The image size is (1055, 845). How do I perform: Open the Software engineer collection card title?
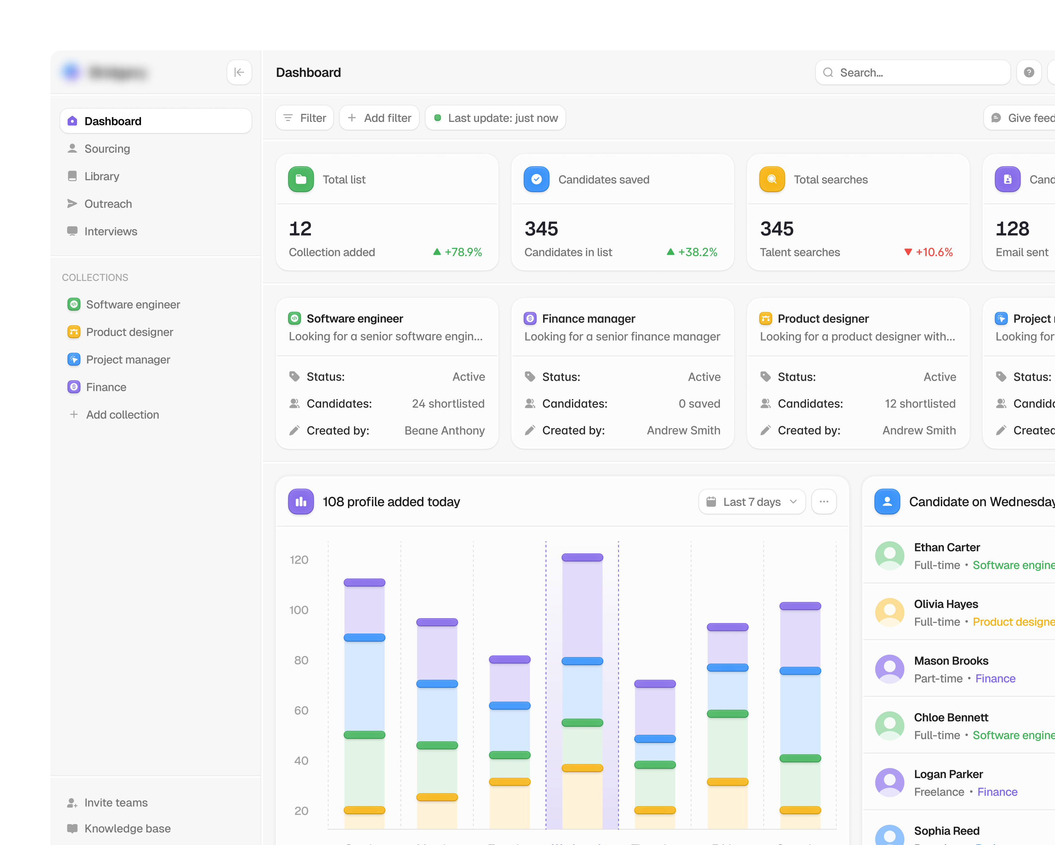coord(355,319)
